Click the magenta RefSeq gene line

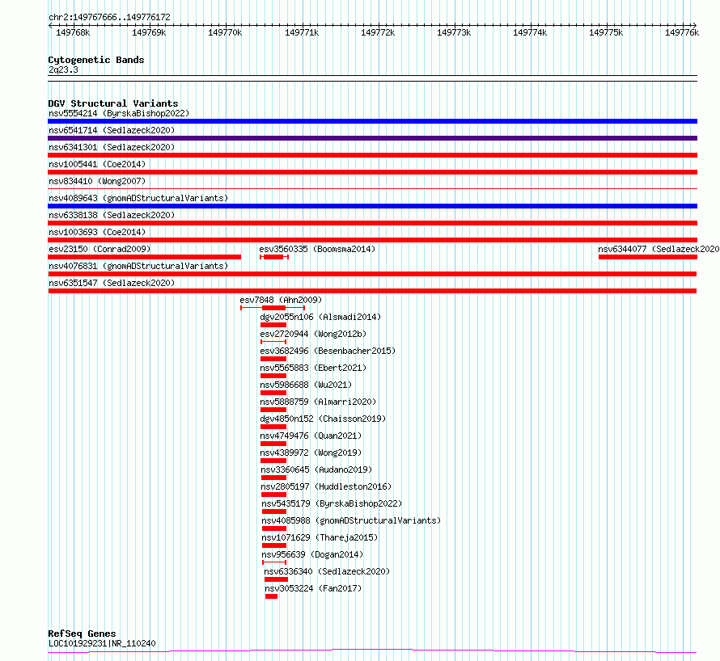pos(372,651)
